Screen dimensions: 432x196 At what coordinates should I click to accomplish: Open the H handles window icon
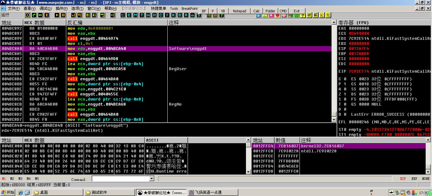154,15
